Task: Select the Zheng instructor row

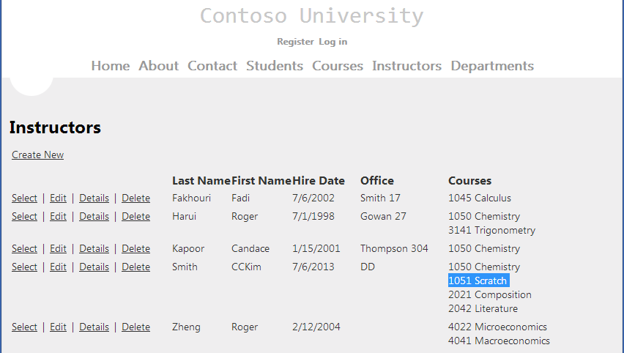Action: (x=24, y=327)
